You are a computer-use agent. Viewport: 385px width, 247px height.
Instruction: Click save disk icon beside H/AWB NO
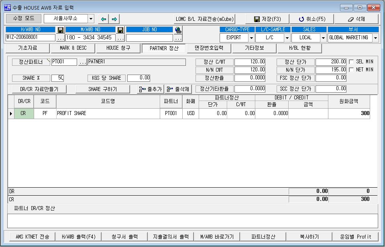(60, 30)
